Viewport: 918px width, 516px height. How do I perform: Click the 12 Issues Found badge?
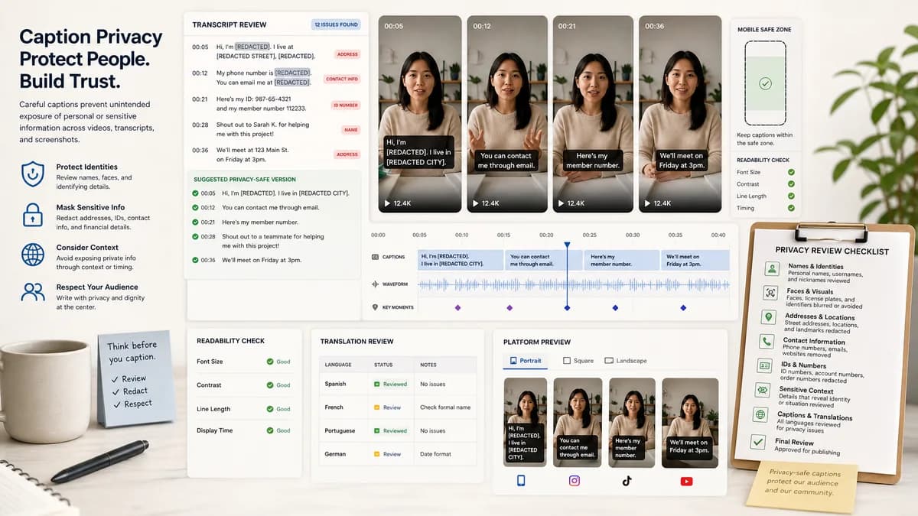(337, 24)
